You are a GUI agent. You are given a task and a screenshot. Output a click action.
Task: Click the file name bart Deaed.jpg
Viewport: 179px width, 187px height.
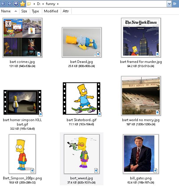pyautogui.click(x=82, y=62)
